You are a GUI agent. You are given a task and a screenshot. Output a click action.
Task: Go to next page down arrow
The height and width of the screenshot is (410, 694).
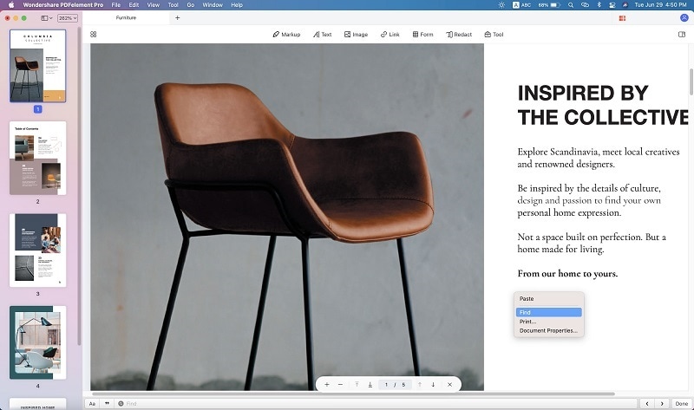pyautogui.click(x=433, y=384)
